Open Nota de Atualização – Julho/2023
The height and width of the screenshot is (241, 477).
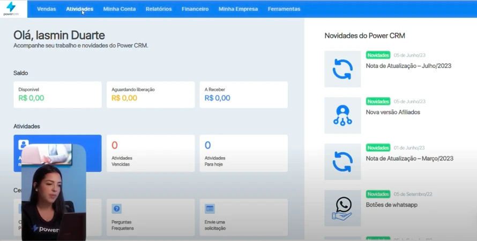408,66
